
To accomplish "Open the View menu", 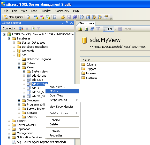I will (x=24, y=11).
